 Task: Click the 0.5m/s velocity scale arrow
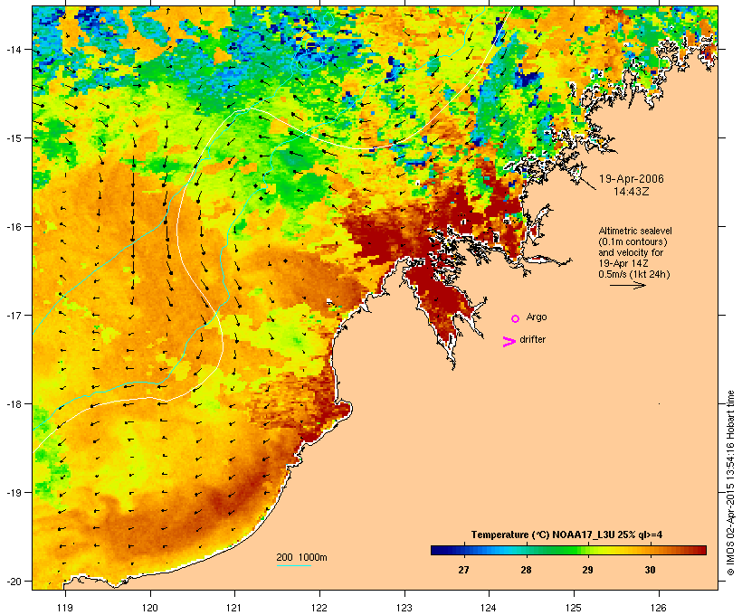(627, 285)
